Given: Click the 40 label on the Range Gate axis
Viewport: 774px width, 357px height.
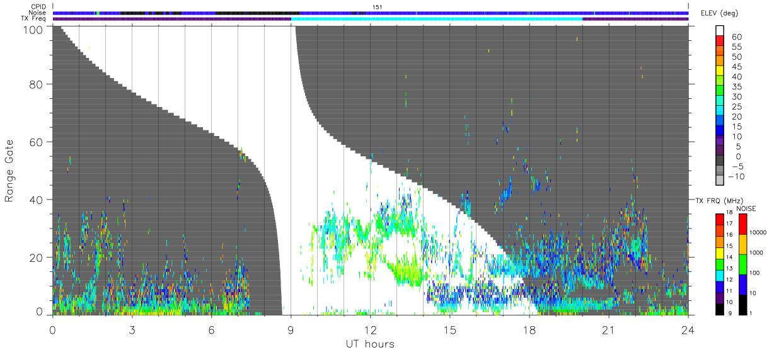Looking at the screenshot, I should tap(37, 200).
